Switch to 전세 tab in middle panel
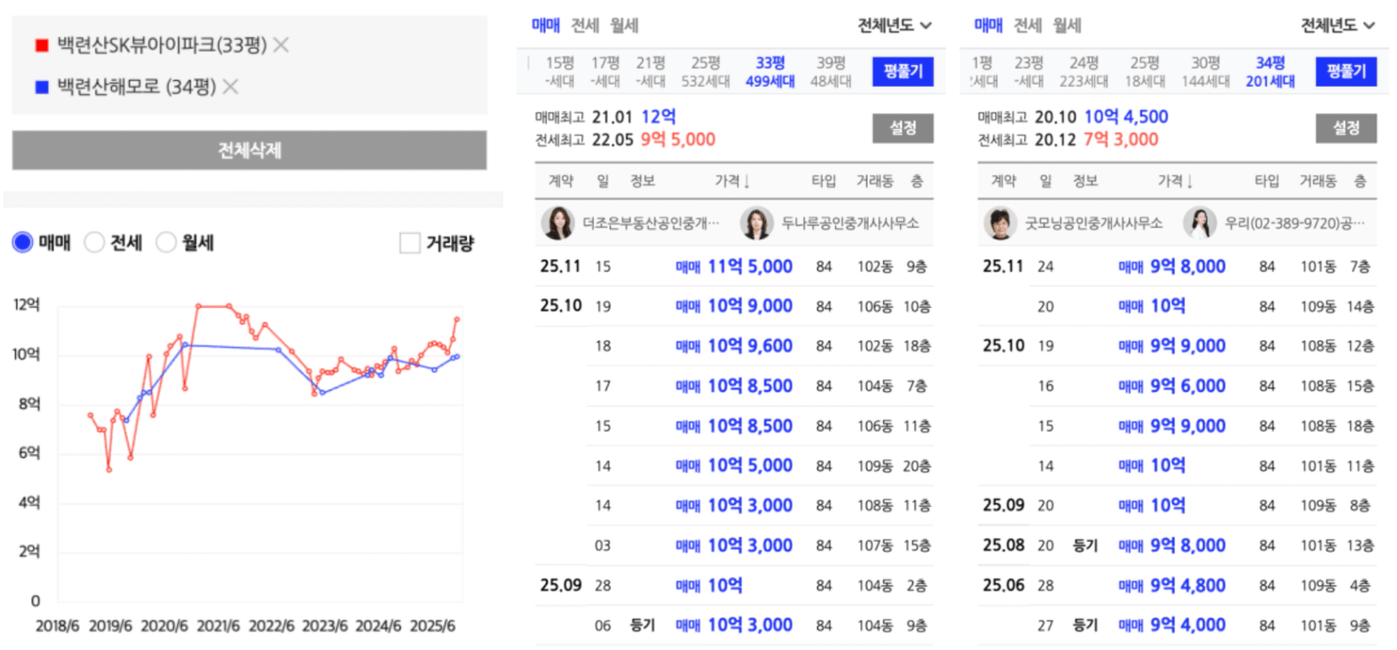The image size is (1397, 650). click(585, 25)
